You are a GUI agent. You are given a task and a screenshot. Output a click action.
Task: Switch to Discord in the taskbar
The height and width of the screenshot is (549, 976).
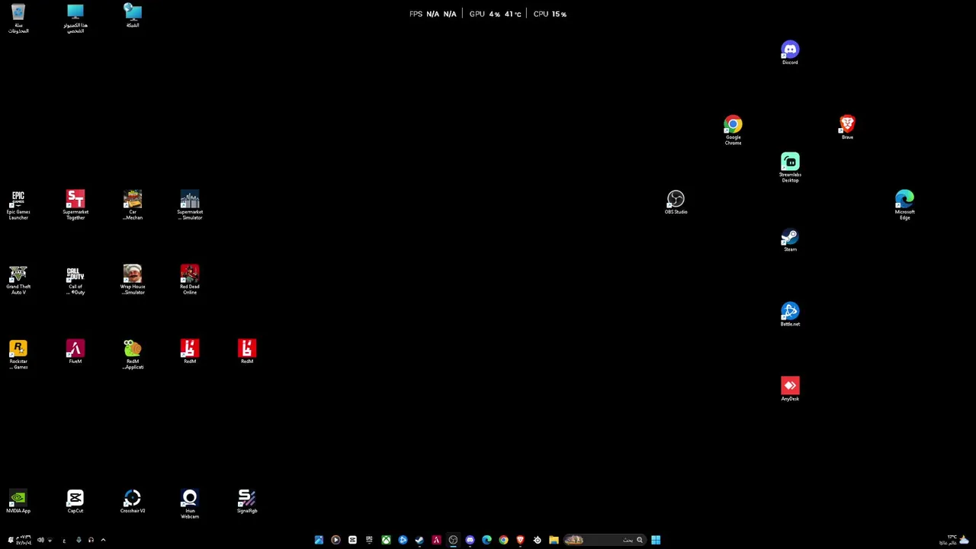click(470, 540)
